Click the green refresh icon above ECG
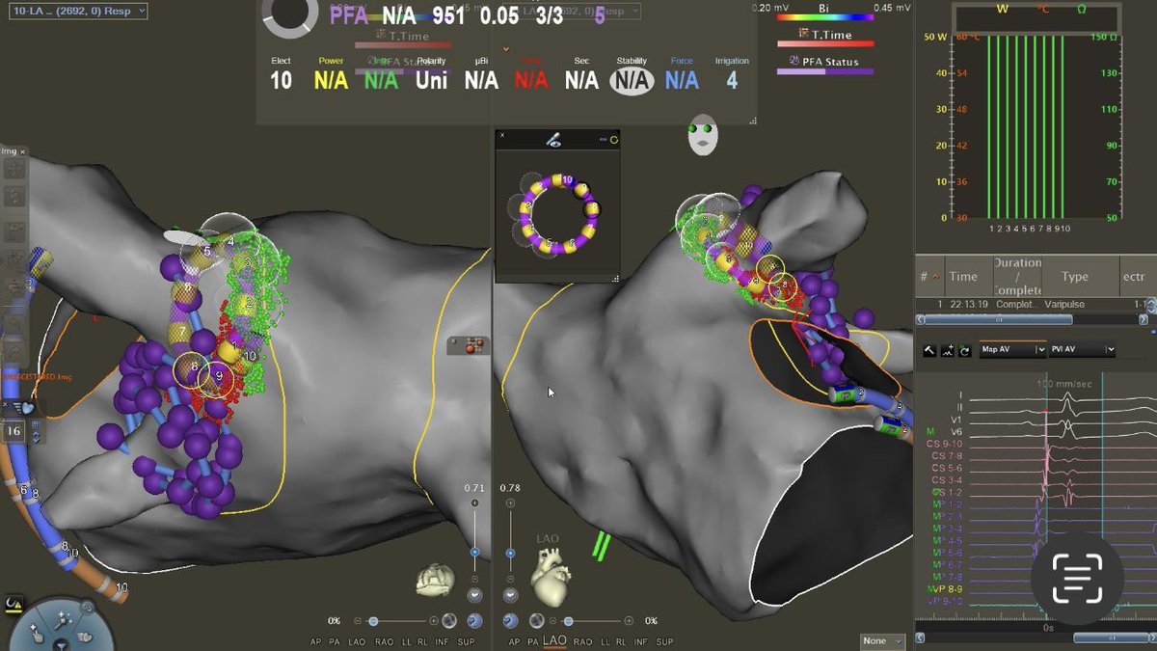The height and width of the screenshot is (651, 1157). pos(965,351)
